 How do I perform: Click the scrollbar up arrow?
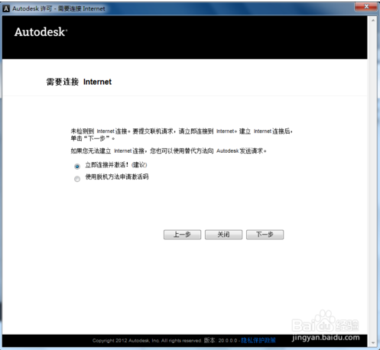point(373,20)
